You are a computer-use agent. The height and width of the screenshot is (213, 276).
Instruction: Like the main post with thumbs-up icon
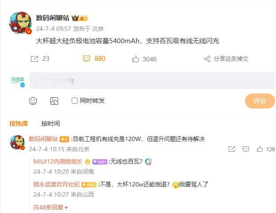[x=135, y=59]
